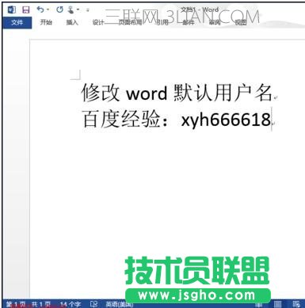The height and width of the screenshot is (308, 305).
Task: Switch to the 插入 (Insert) tab
Action: pos(72,22)
